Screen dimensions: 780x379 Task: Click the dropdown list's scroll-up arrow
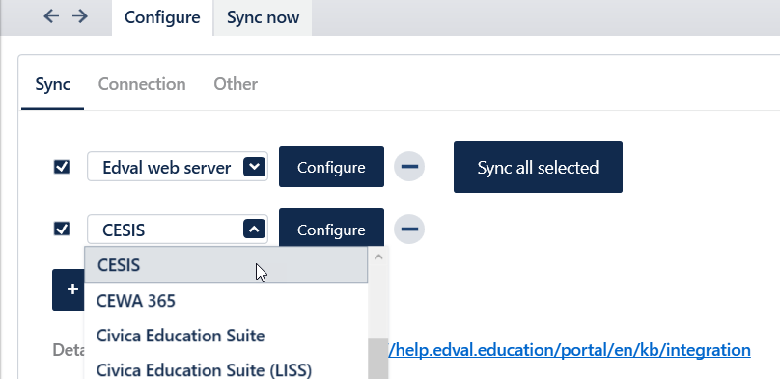pyautogui.click(x=378, y=257)
